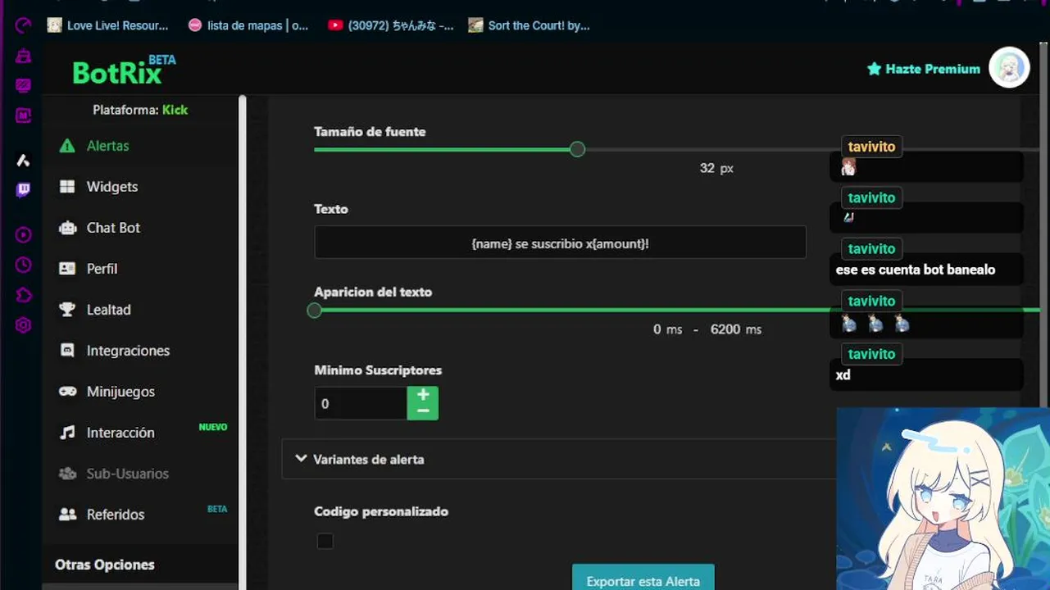Click the sidebar vertical scrollbar

(x=242, y=342)
